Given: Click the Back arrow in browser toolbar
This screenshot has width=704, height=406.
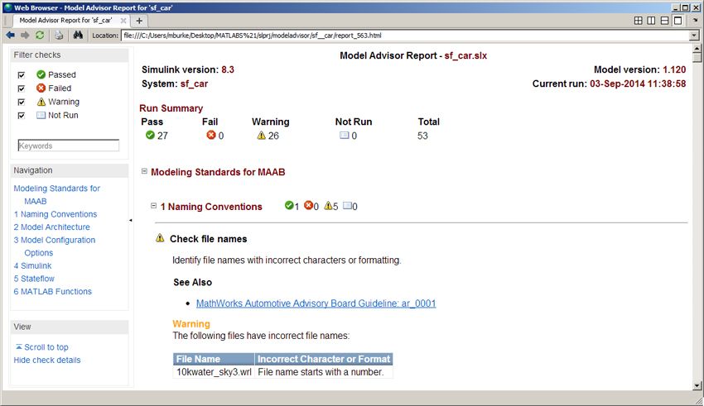Looking at the screenshot, I should coord(10,36).
